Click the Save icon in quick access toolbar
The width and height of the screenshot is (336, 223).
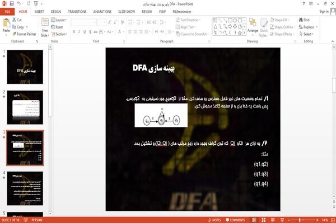point(12,4)
